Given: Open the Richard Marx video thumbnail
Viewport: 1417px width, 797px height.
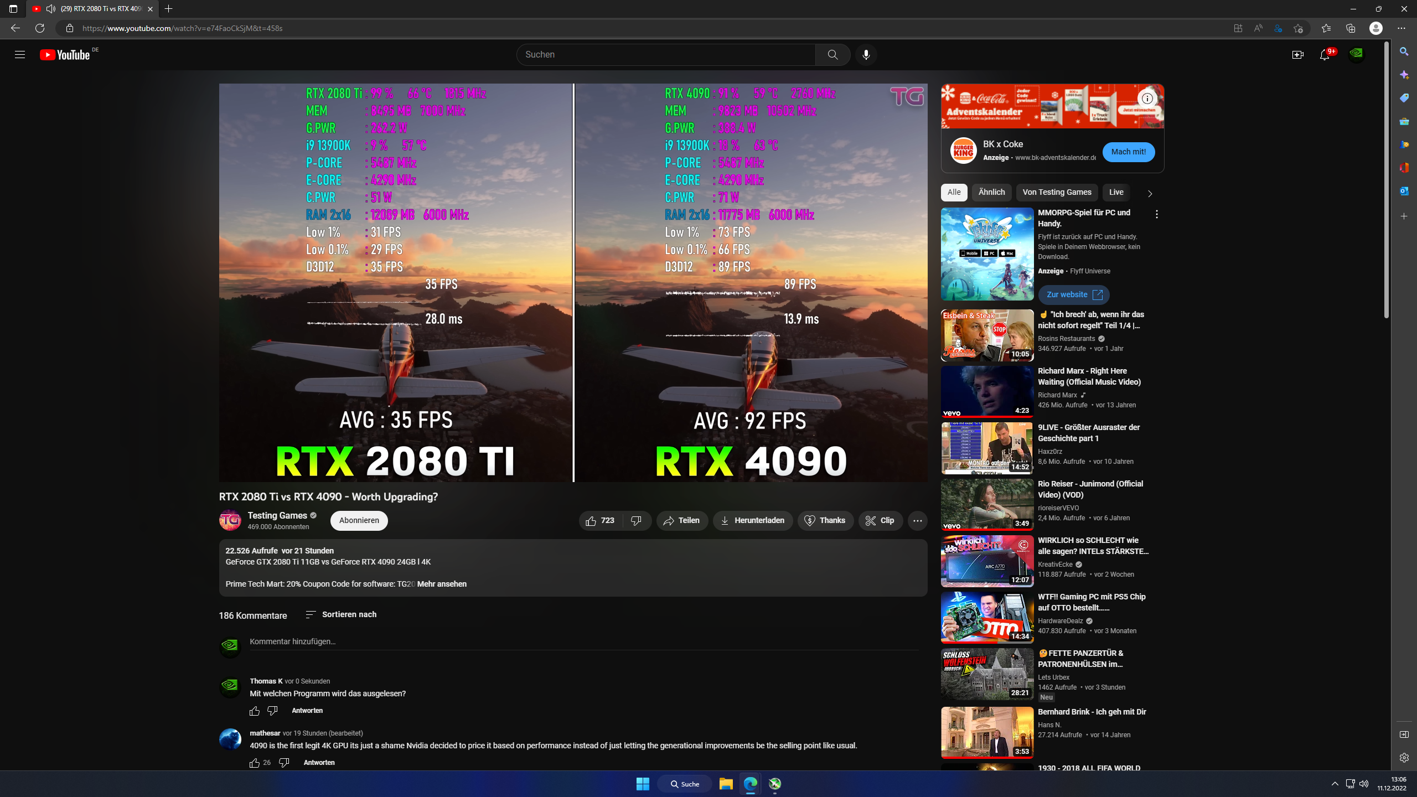Looking at the screenshot, I should tap(987, 391).
